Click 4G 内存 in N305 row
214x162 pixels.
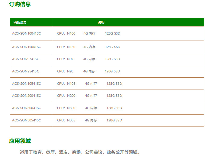coord(91,120)
